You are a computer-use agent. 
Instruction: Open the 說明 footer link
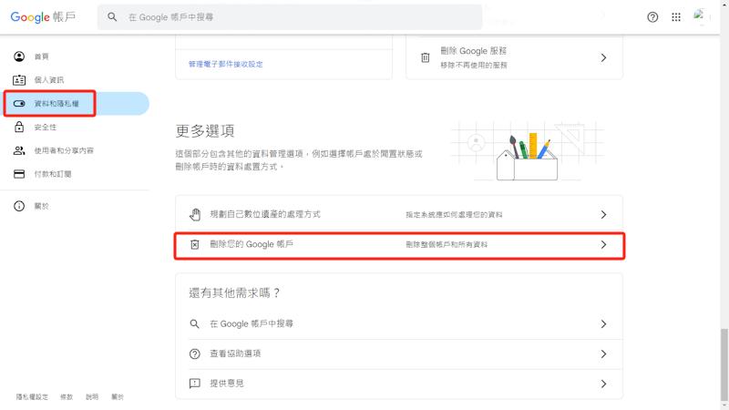click(92, 397)
